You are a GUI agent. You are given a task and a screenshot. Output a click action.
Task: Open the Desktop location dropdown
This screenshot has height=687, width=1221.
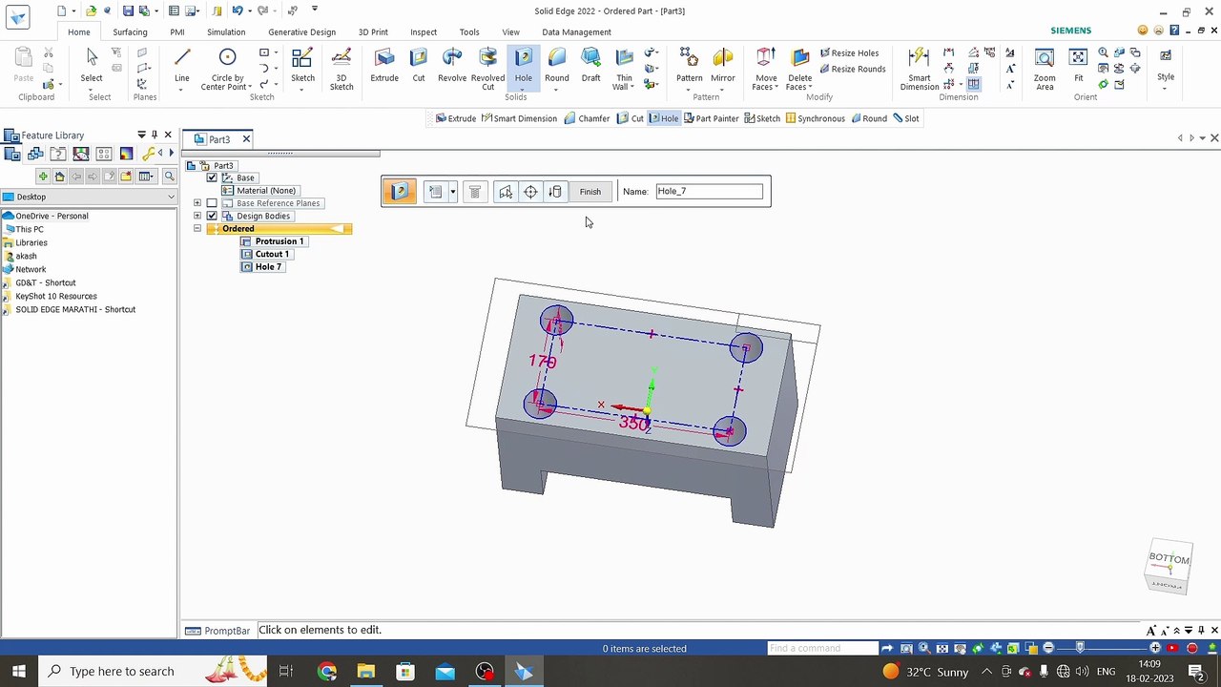click(171, 197)
